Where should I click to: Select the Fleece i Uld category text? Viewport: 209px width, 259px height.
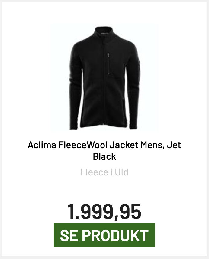click(104, 172)
